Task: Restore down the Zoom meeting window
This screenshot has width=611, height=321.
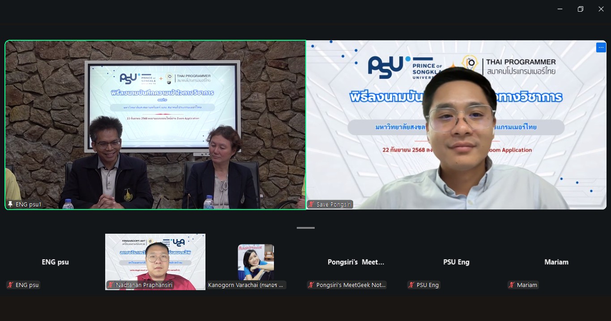Action: (x=581, y=9)
